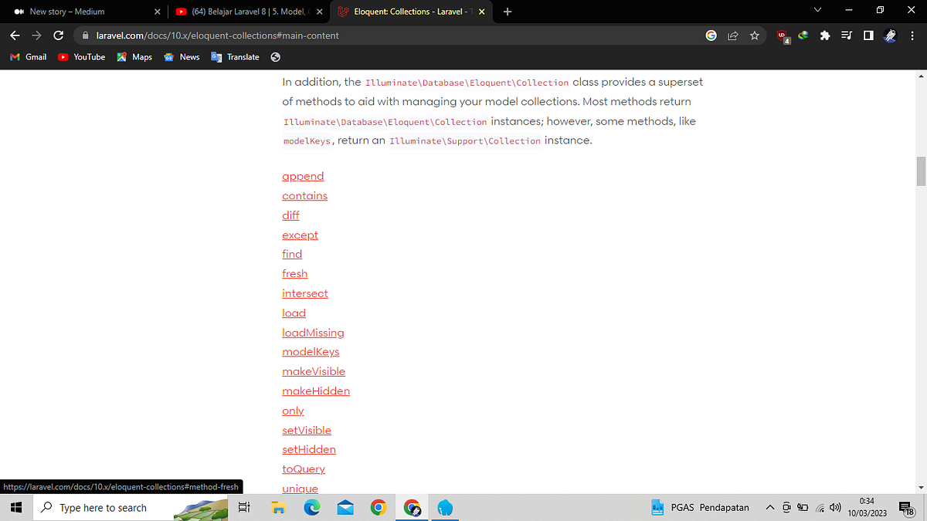Toggle the bookmark star for this page

click(754, 36)
